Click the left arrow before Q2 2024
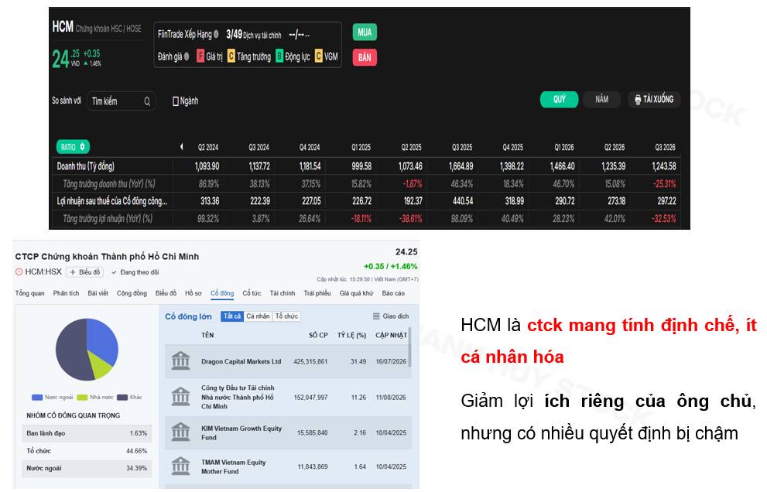 [x=181, y=147]
